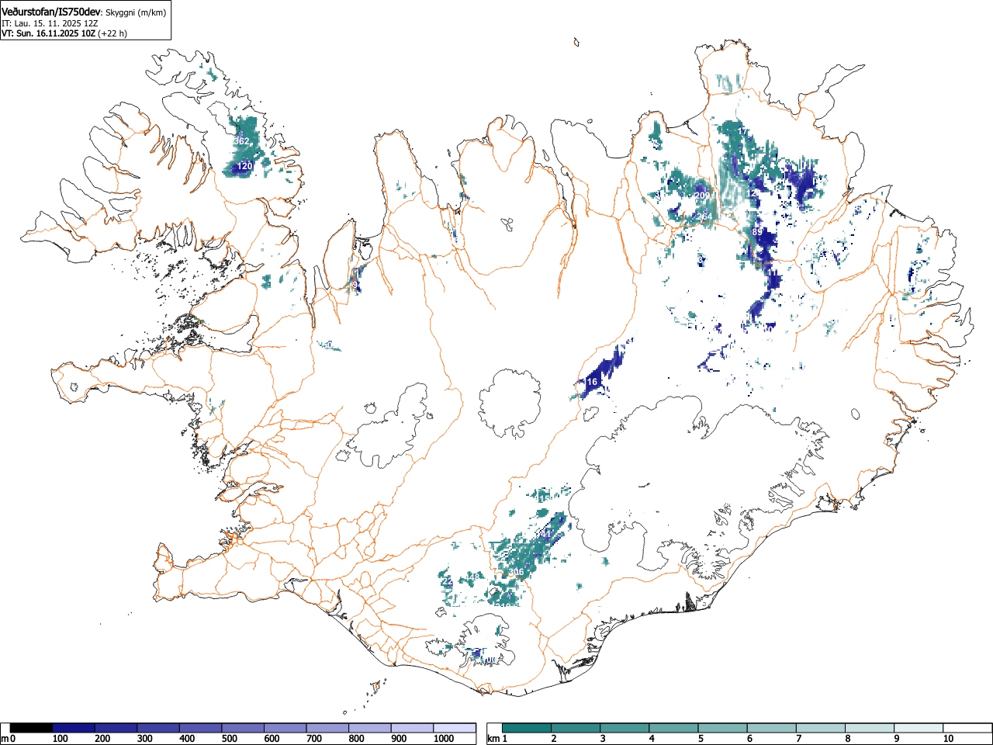Select the 100–200 m dark blue swatch
993x745 pixels.
(x=74, y=728)
